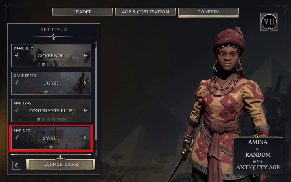Select the third Map Size dot
291x182 pixels.
click(56, 147)
